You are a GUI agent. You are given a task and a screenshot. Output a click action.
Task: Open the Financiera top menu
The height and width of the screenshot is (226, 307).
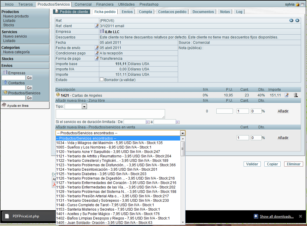tap(105, 4)
